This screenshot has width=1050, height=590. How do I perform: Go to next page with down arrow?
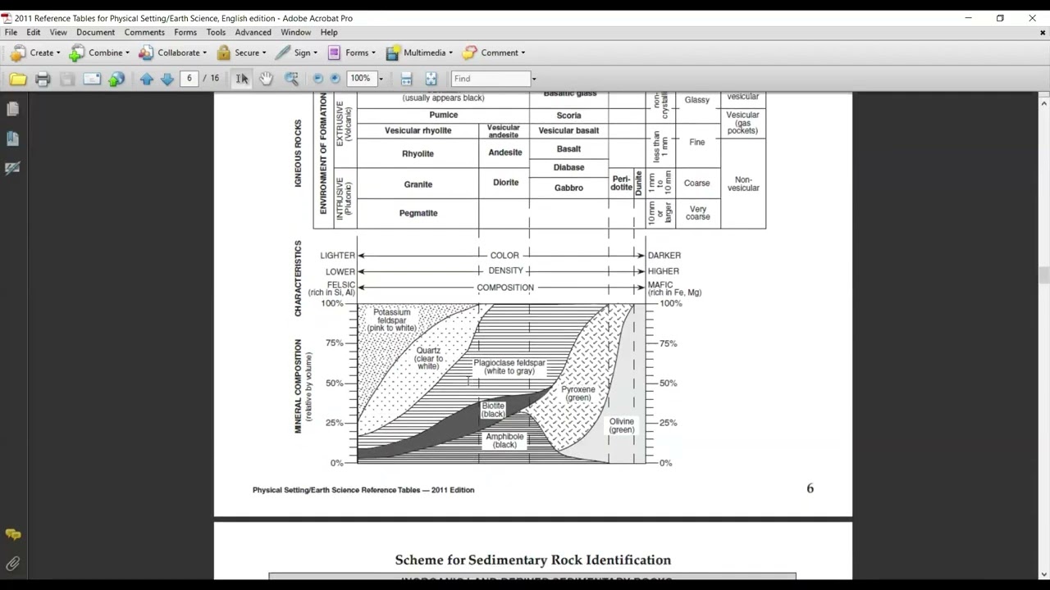point(167,79)
